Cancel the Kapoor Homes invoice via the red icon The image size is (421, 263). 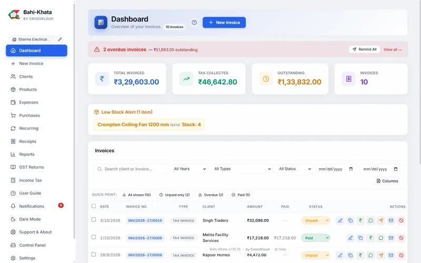(401, 255)
